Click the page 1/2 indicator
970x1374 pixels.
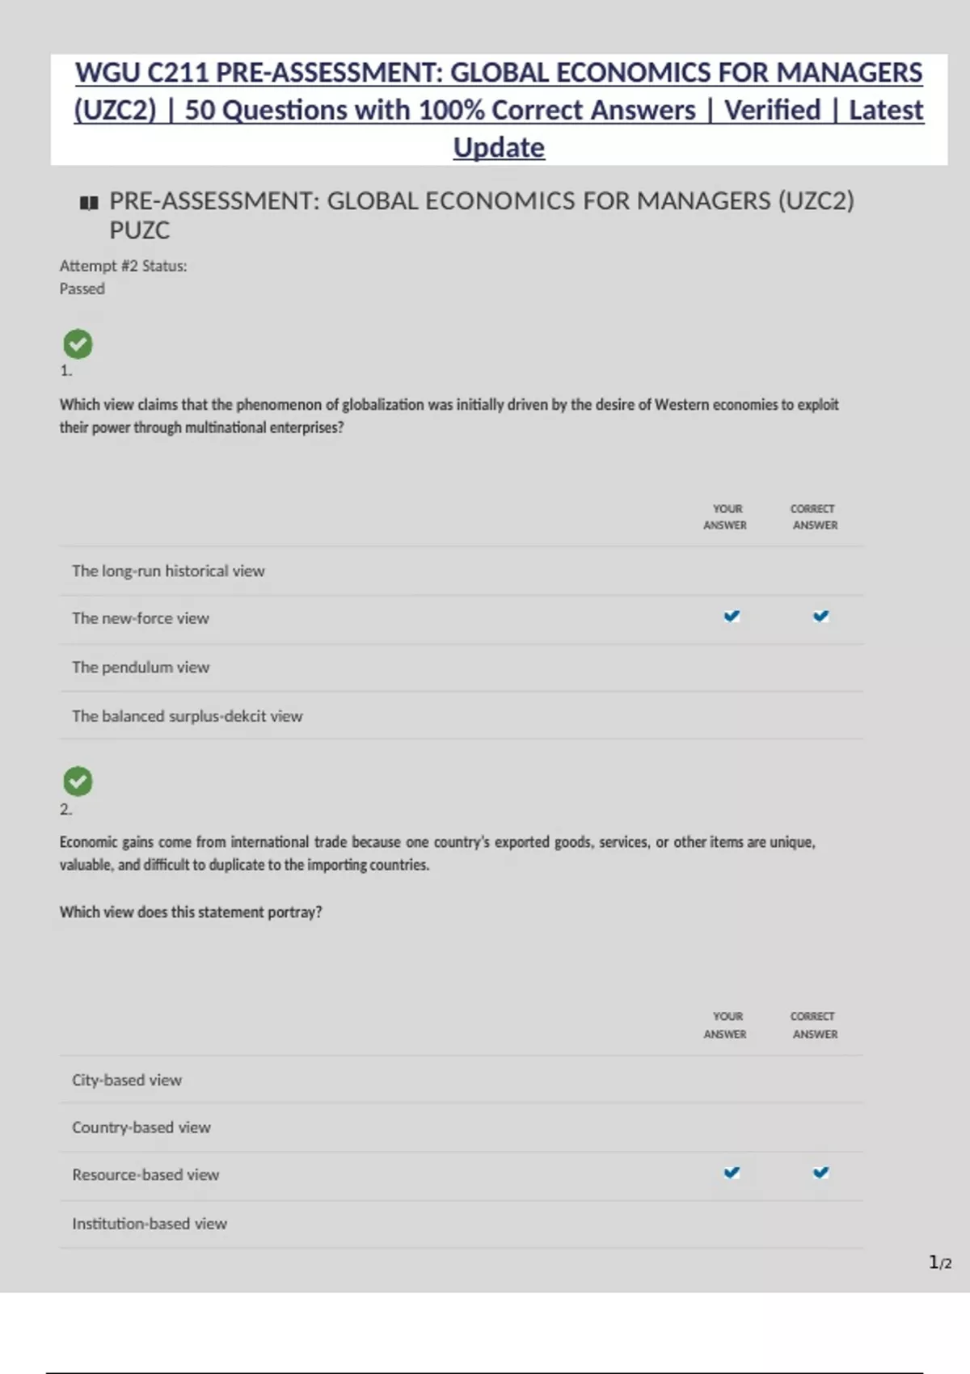coord(940,1262)
